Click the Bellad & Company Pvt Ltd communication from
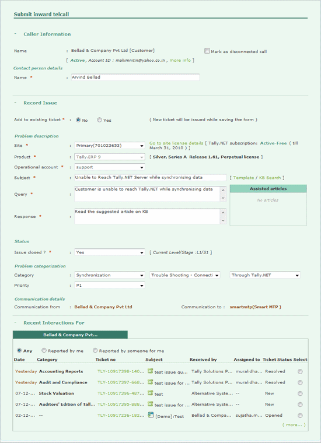This screenshot has height=443, width=321. [103, 307]
